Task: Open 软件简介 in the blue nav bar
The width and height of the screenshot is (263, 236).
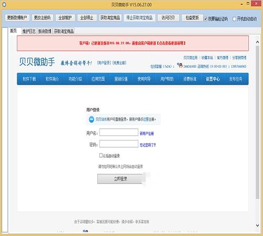Action: (x=52, y=79)
